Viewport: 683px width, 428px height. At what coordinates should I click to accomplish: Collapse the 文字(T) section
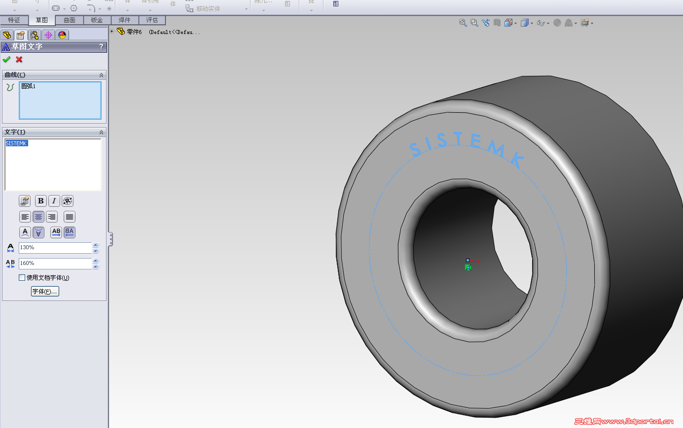pos(101,132)
